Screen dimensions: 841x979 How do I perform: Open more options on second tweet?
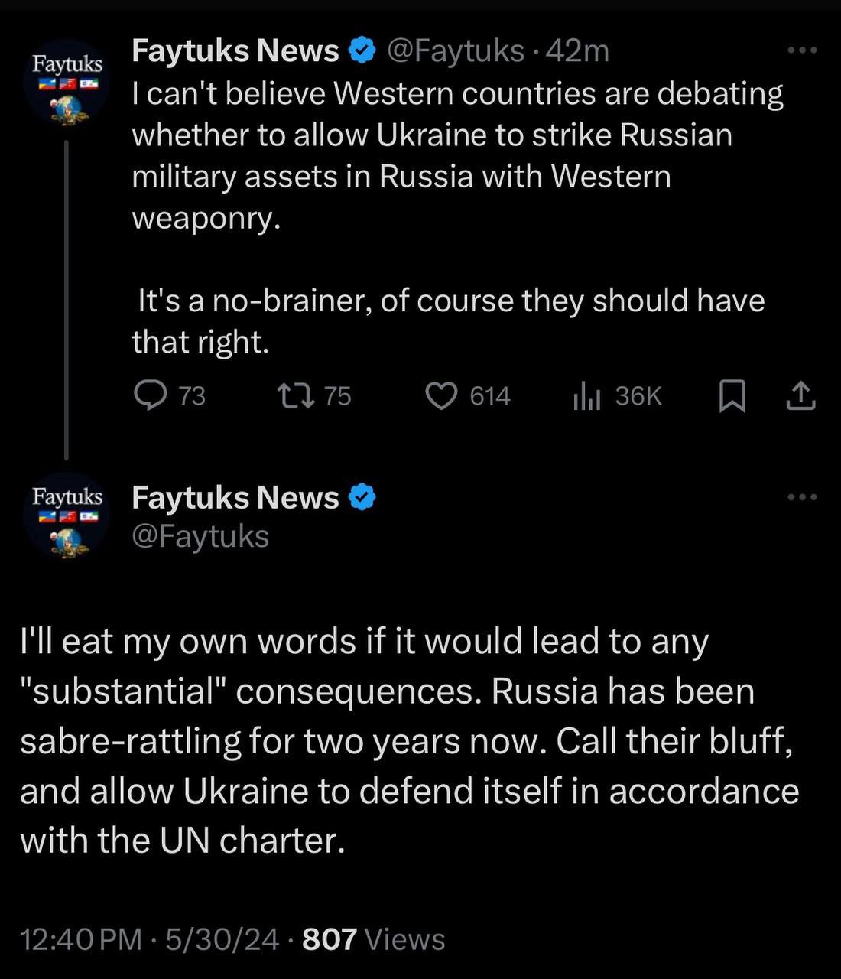pos(802,497)
